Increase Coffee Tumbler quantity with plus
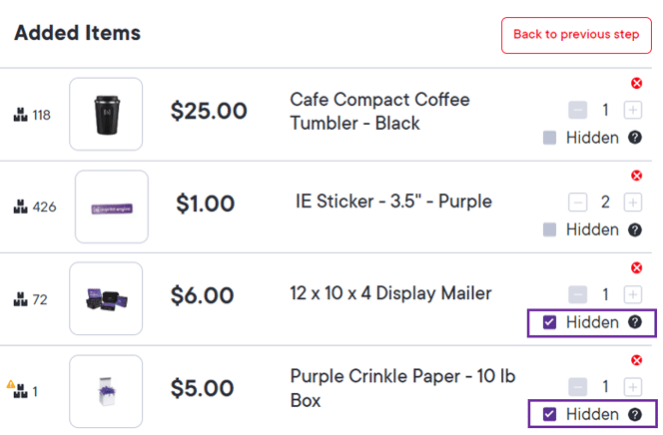The width and height of the screenshot is (663, 435). pos(633,110)
